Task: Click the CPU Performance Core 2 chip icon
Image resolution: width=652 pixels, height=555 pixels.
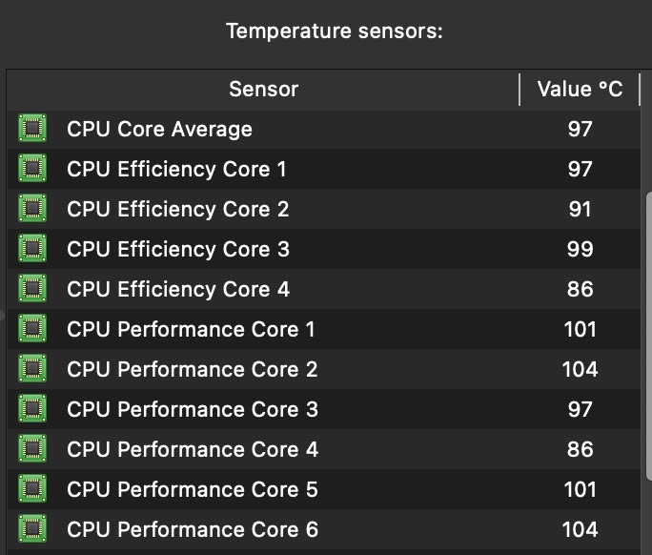Action: click(x=32, y=369)
